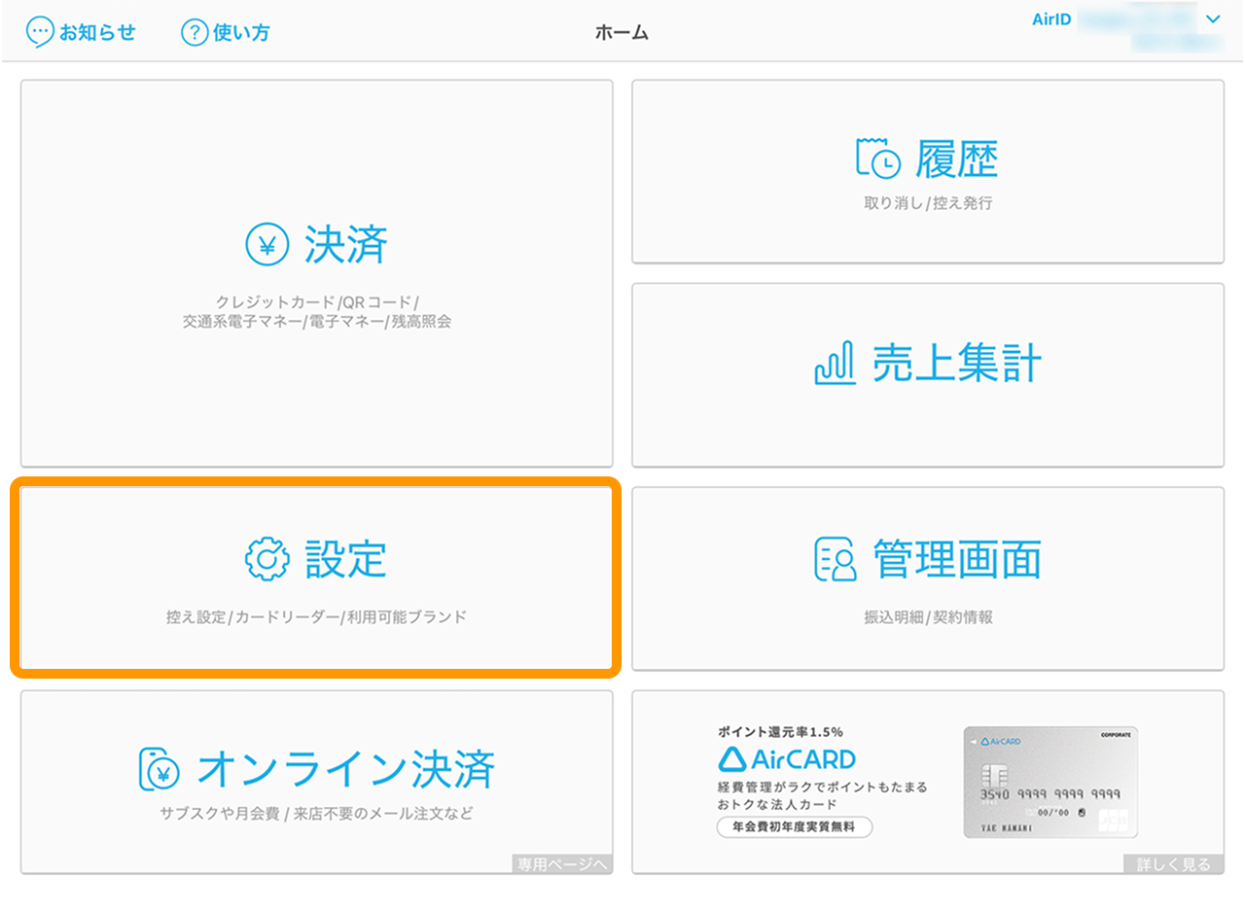
Task: Open the 売上集計 sales summary panel
Action: coord(927,375)
